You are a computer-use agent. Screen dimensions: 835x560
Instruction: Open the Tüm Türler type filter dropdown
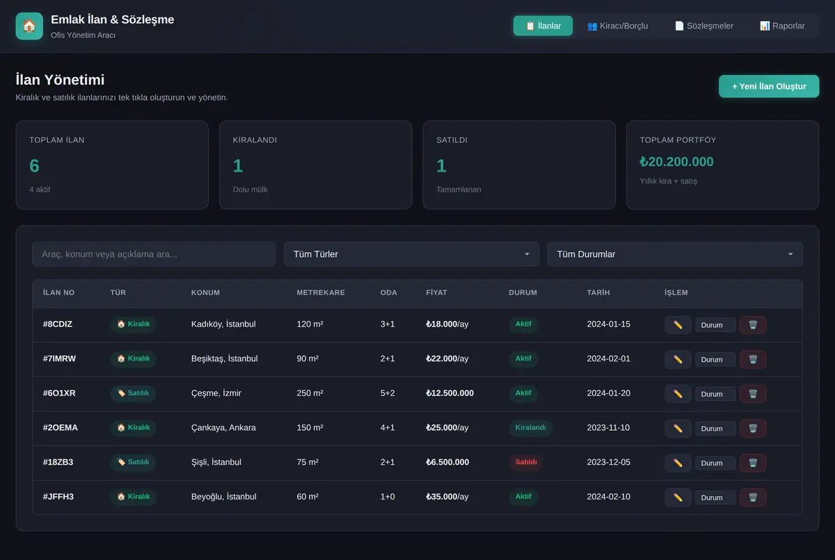click(x=411, y=254)
